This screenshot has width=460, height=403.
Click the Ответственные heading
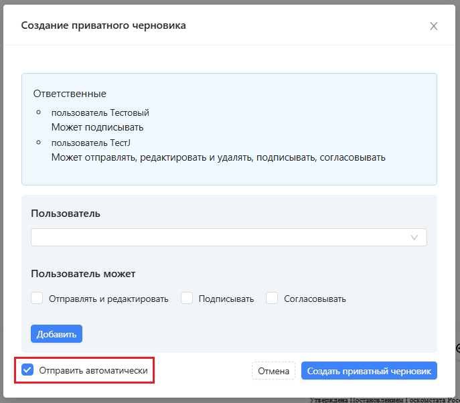(x=70, y=94)
